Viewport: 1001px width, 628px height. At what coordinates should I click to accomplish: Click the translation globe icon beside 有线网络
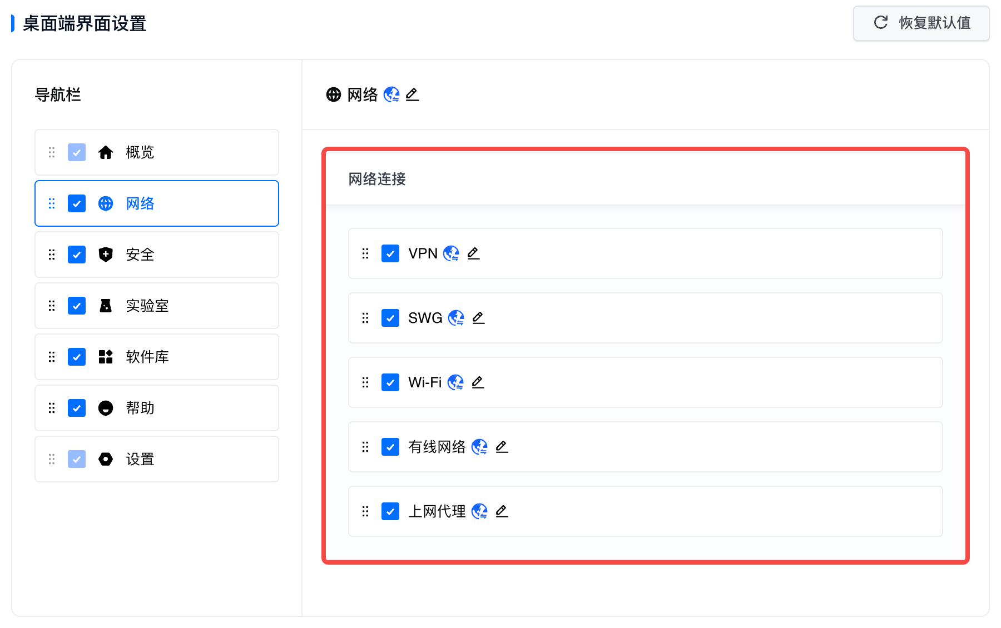pyautogui.click(x=479, y=447)
